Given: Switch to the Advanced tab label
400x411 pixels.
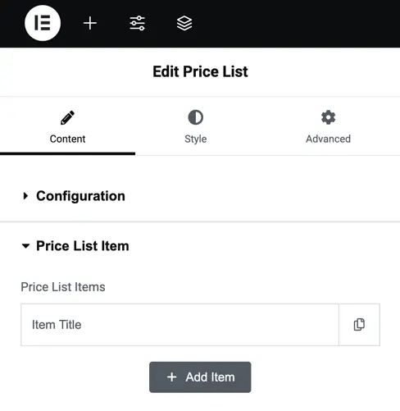Looking at the screenshot, I should (x=328, y=139).
